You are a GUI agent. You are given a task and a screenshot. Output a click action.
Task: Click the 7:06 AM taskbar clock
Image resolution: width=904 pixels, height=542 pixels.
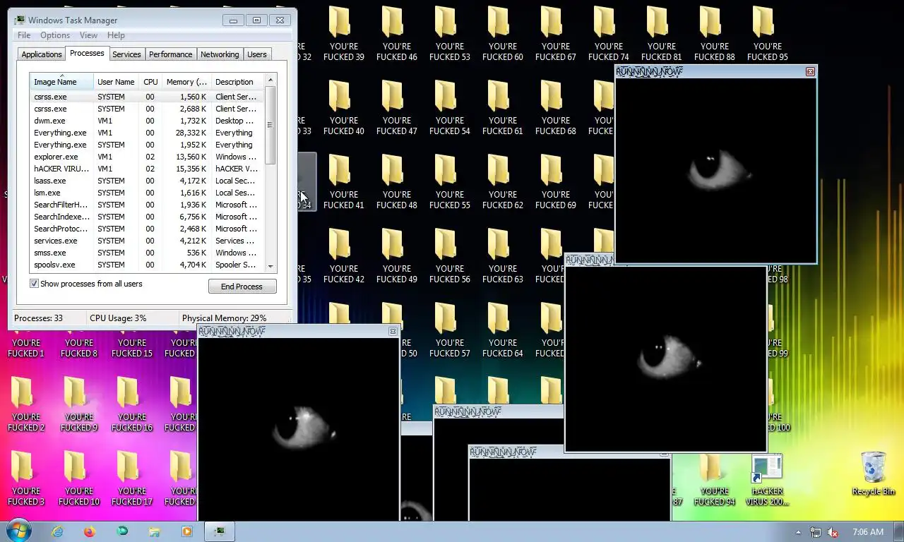[868, 532]
